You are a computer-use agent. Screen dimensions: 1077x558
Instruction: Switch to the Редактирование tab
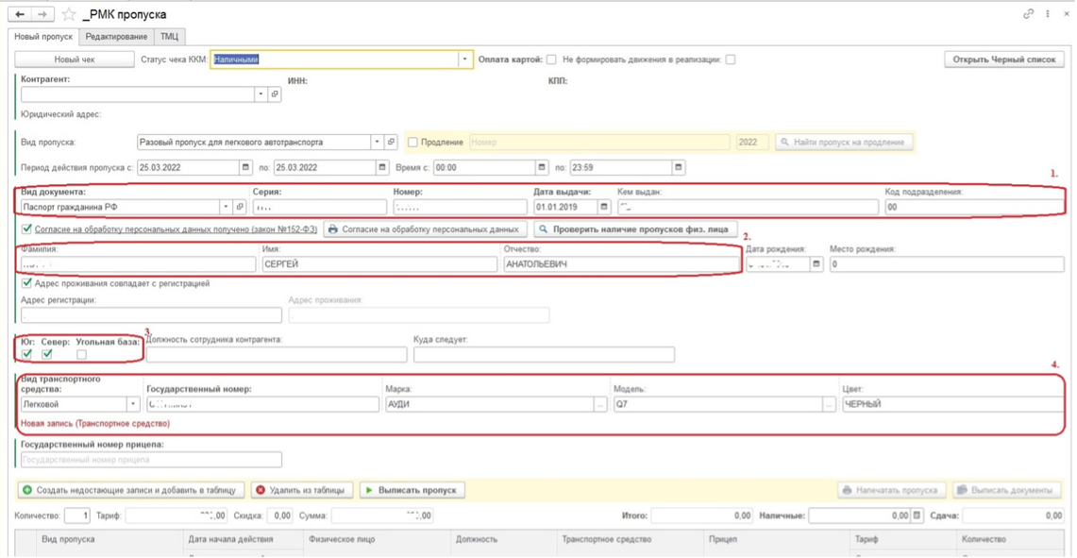pyautogui.click(x=116, y=37)
